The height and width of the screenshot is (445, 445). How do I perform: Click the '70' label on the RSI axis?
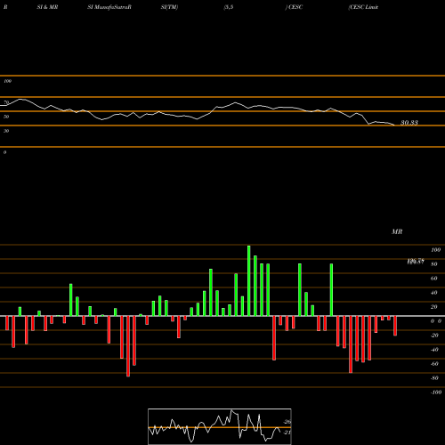(x=6, y=102)
